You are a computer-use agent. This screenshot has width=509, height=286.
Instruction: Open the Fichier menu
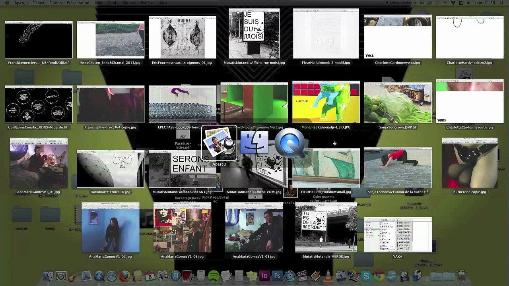(x=39, y=3)
